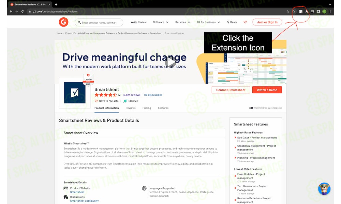Viewport: 341px width, 204px height.
Task: Close the Smartsheet Reviews 2023 tab
Action: point(49,4)
